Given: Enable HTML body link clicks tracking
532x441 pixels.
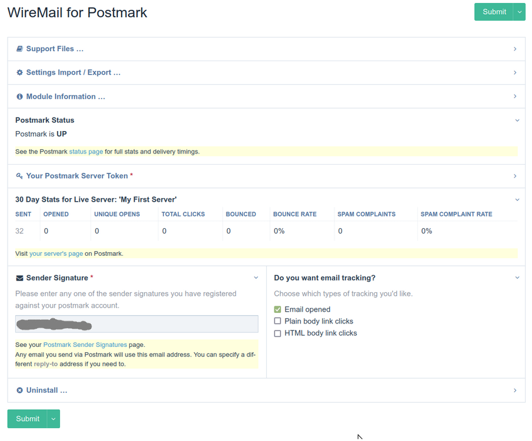Looking at the screenshot, I should click(277, 333).
